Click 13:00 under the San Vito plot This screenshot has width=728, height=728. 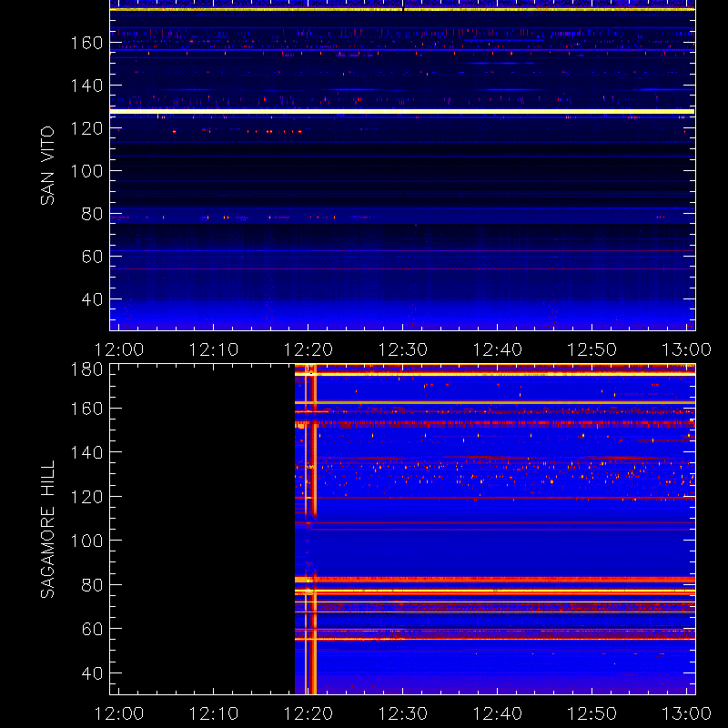pos(687,349)
